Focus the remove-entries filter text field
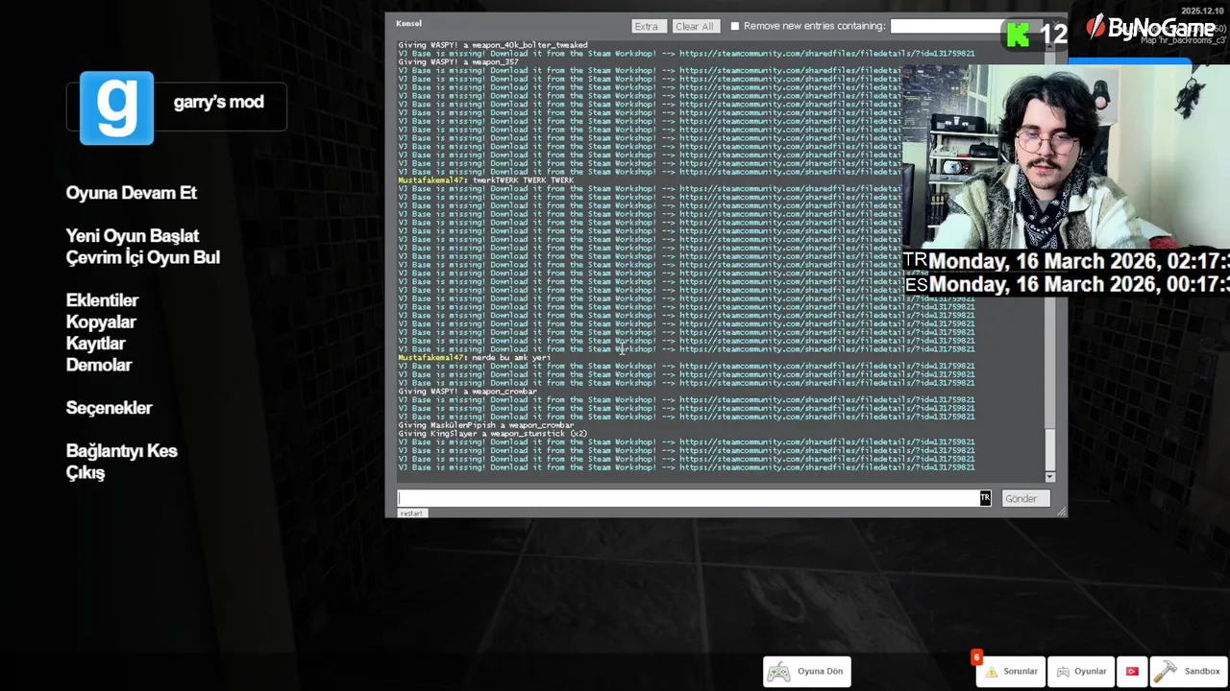The image size is (1230, 691). [x=947, y=27]
